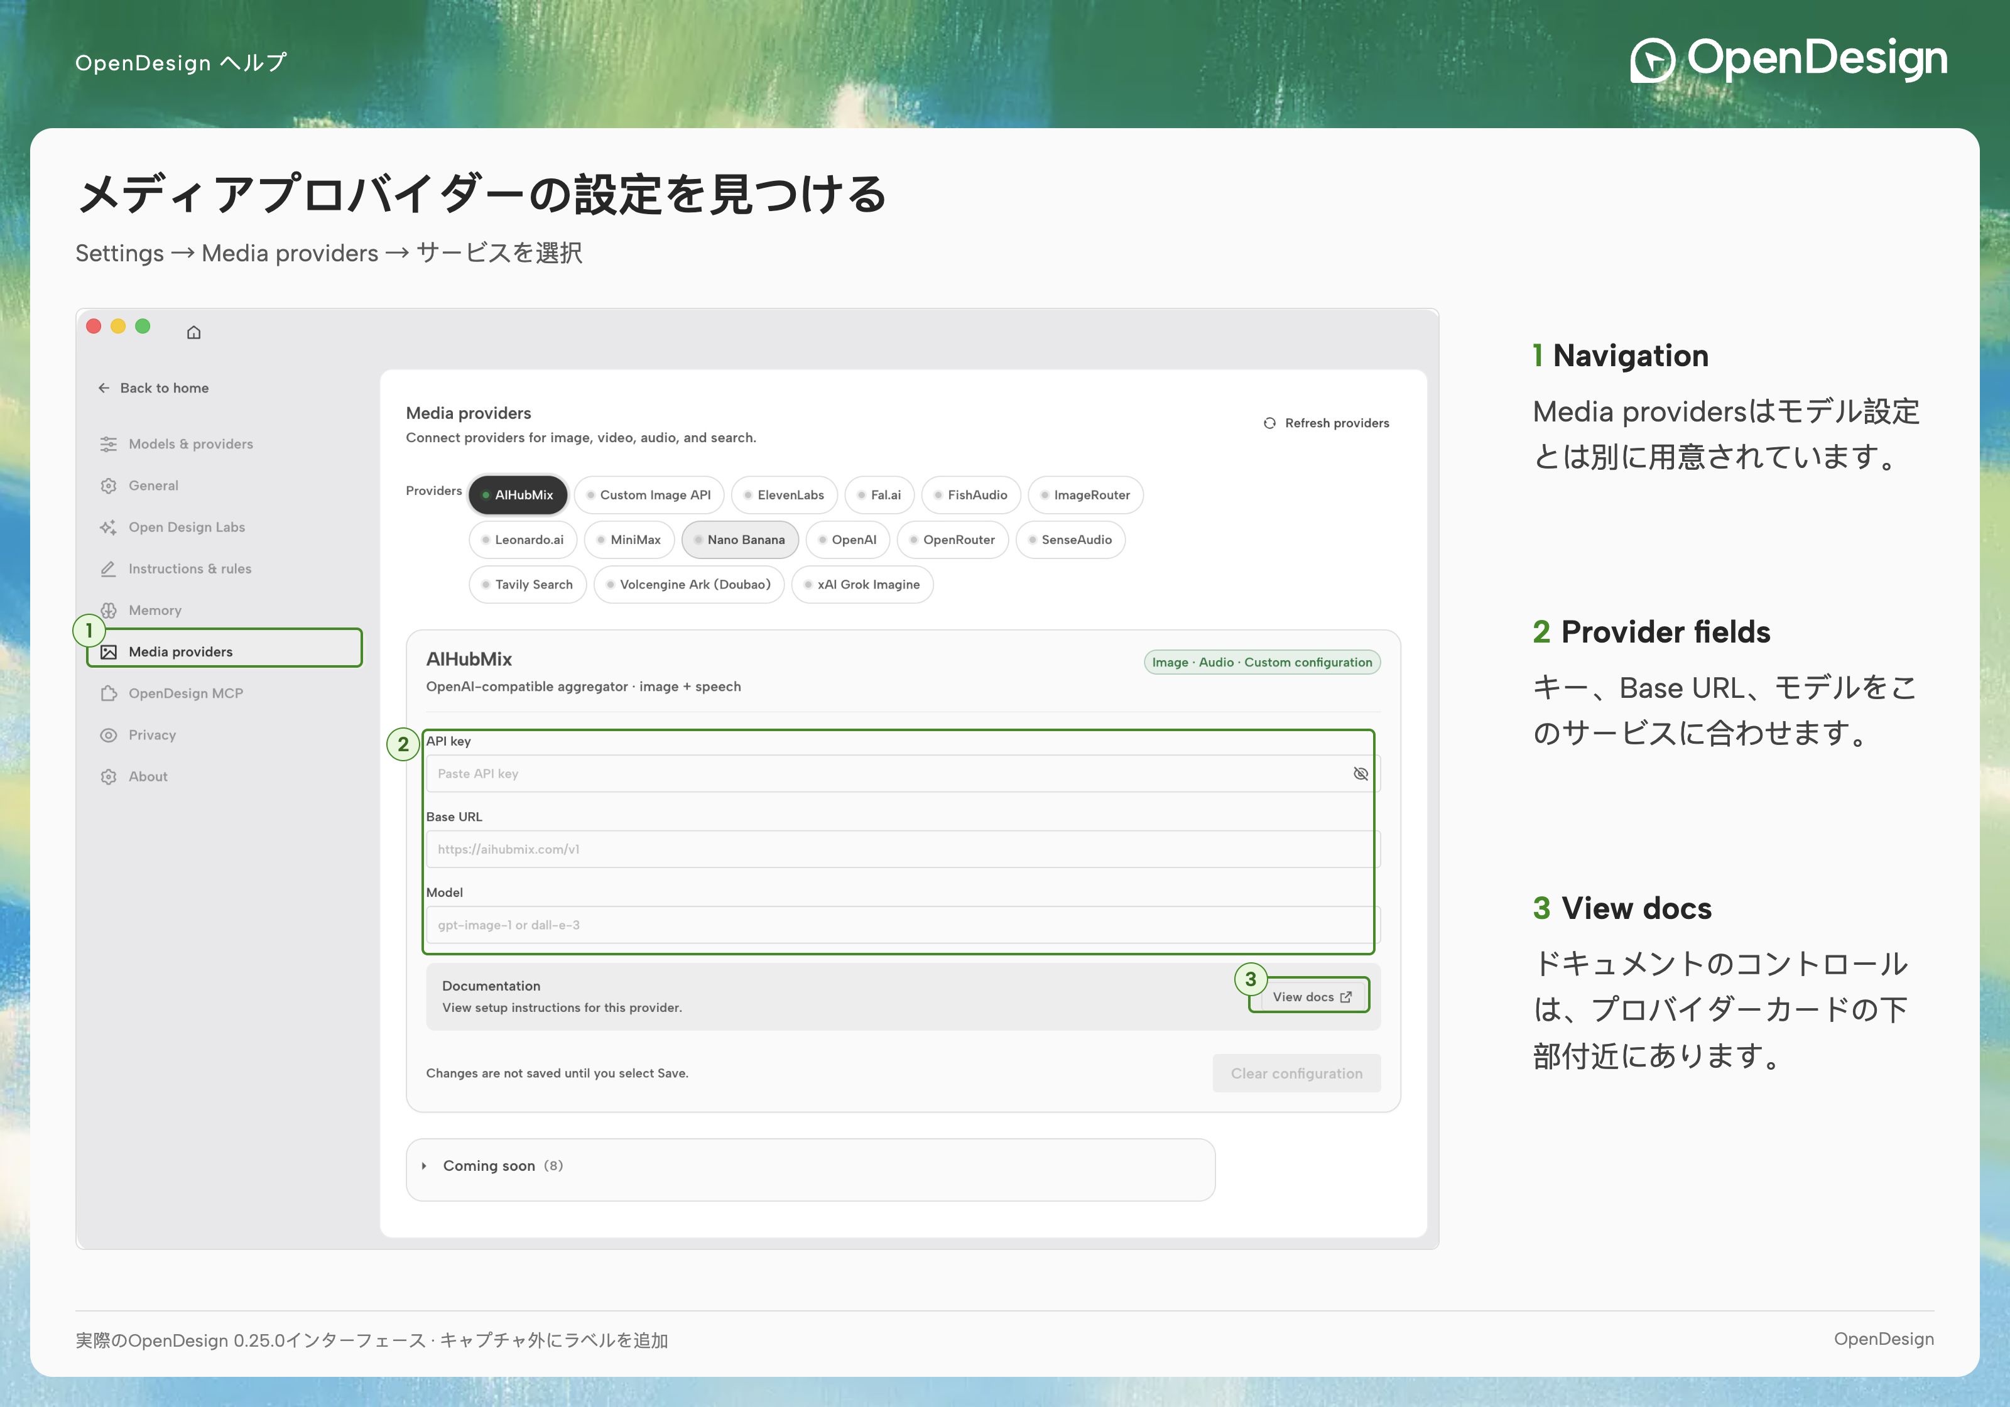The width and height of the screenshot is (2010, 1407).
Task: Click the Instructions & rules pencil icon
Action: pos(109,569)
